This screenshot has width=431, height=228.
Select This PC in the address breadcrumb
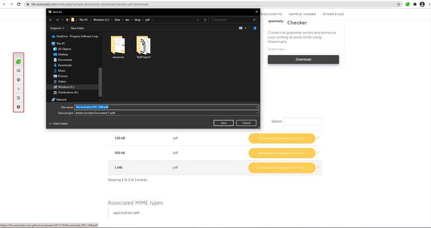pos(84,20)
